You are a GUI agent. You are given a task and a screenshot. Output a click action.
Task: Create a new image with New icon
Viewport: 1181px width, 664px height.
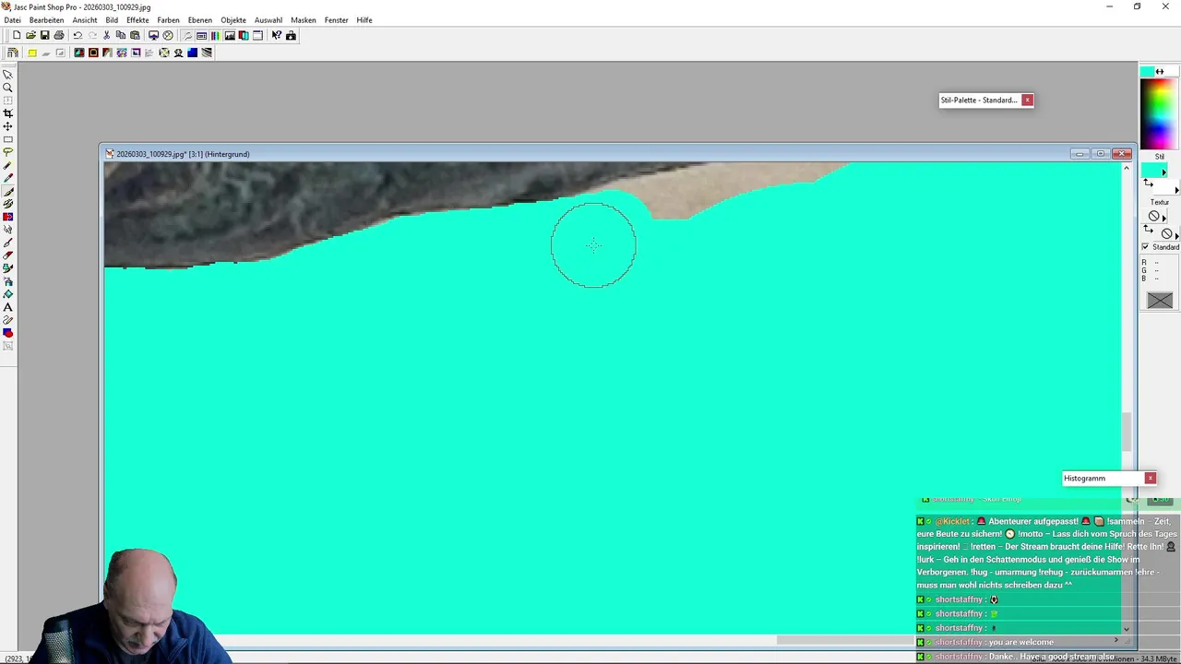pos(17,35)
